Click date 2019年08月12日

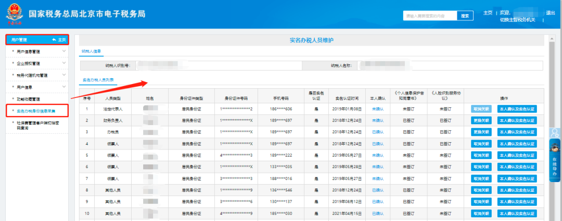click(347, 202)
